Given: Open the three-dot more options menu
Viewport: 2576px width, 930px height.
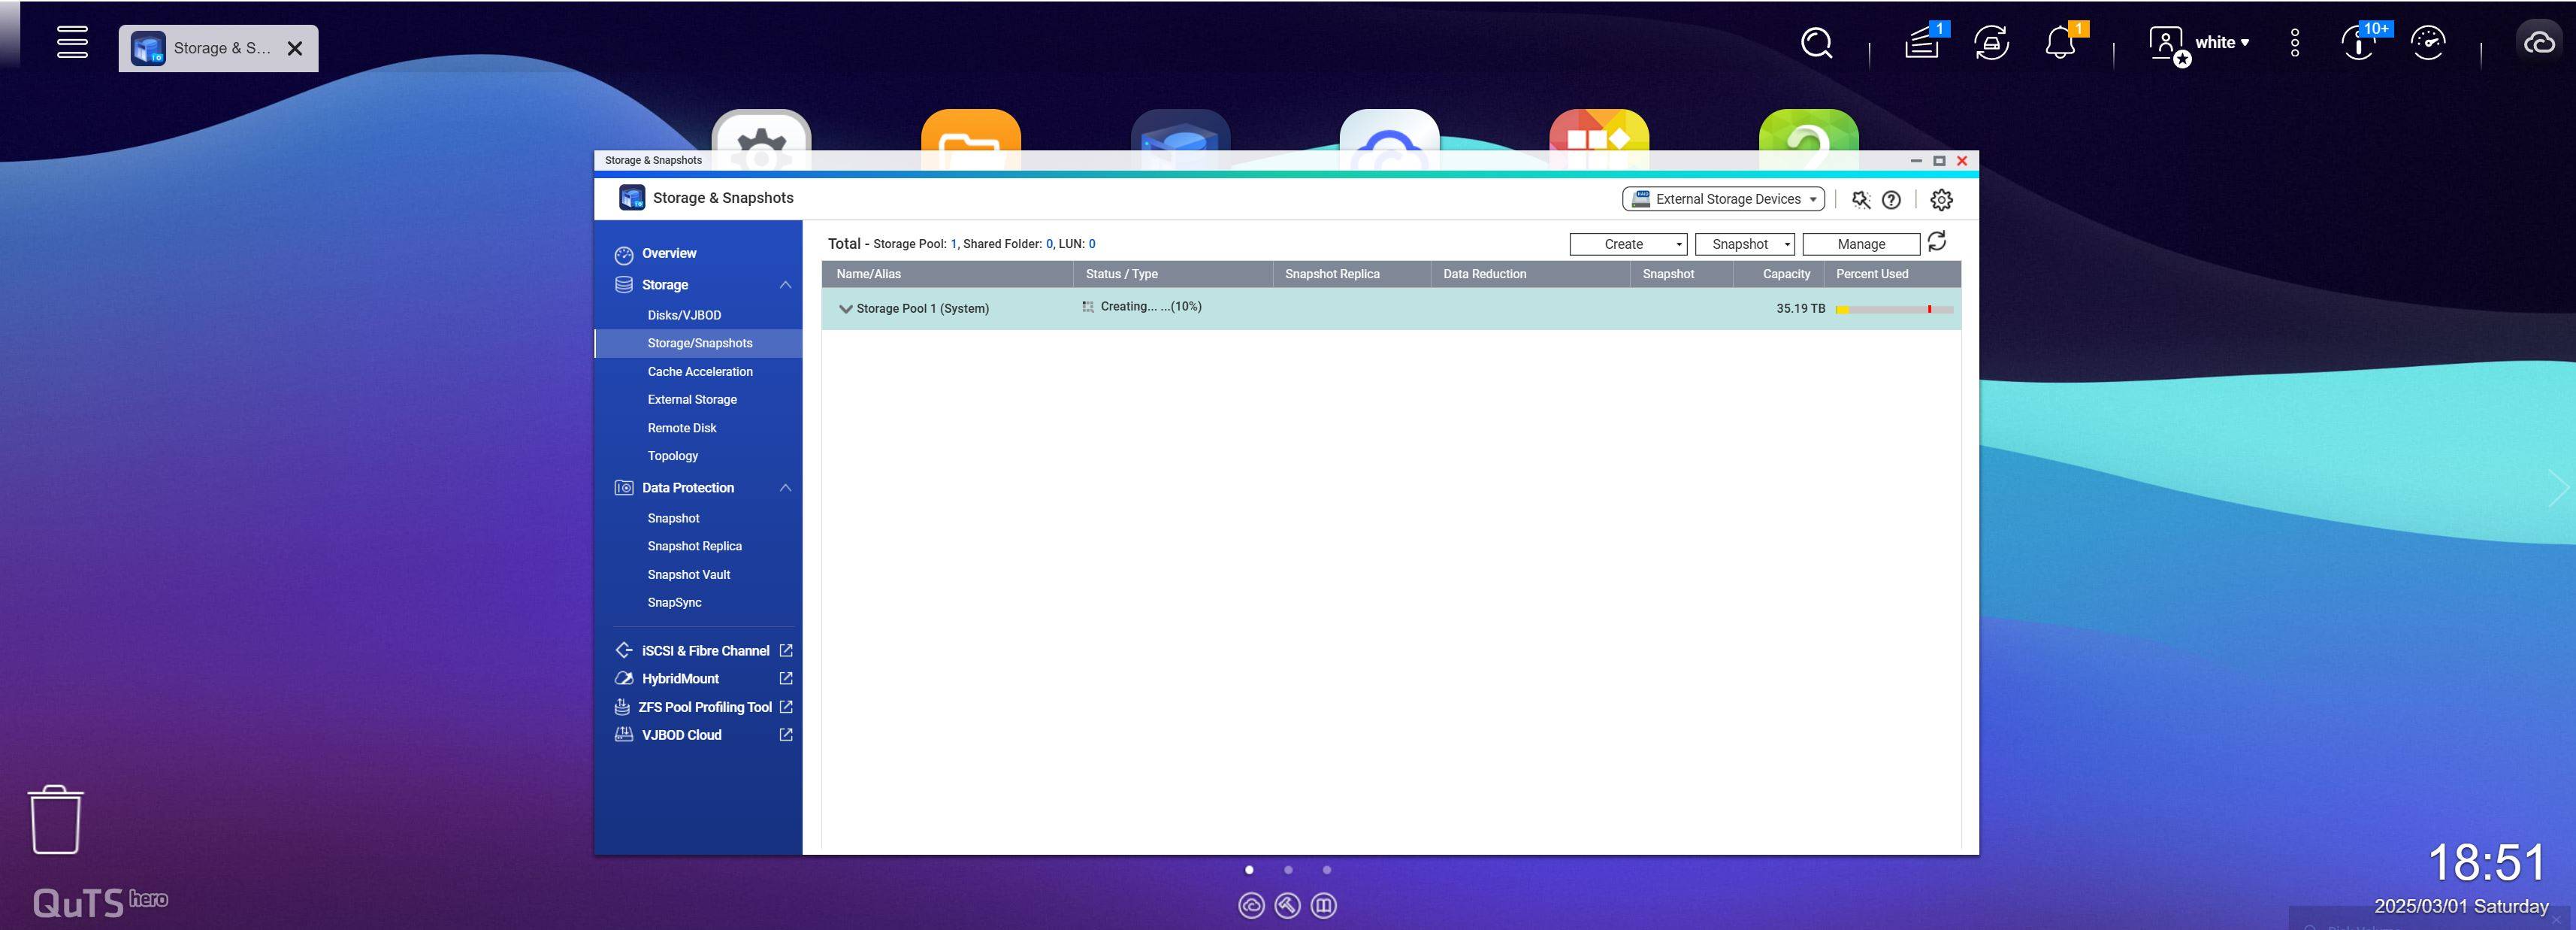Looking at the screenshot, I should (2295, 42).
